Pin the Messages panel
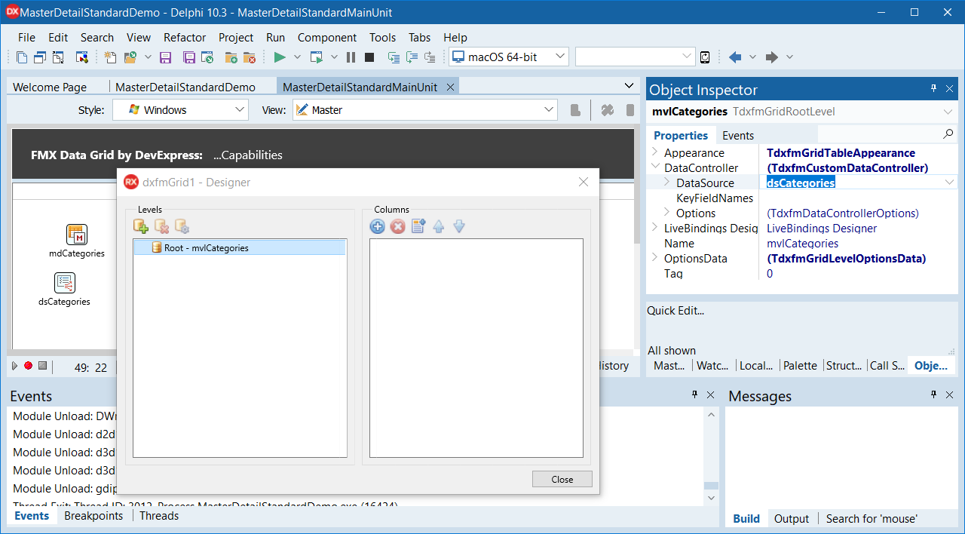Viewport: 965px width, 534px height. (x=933, y=394)
